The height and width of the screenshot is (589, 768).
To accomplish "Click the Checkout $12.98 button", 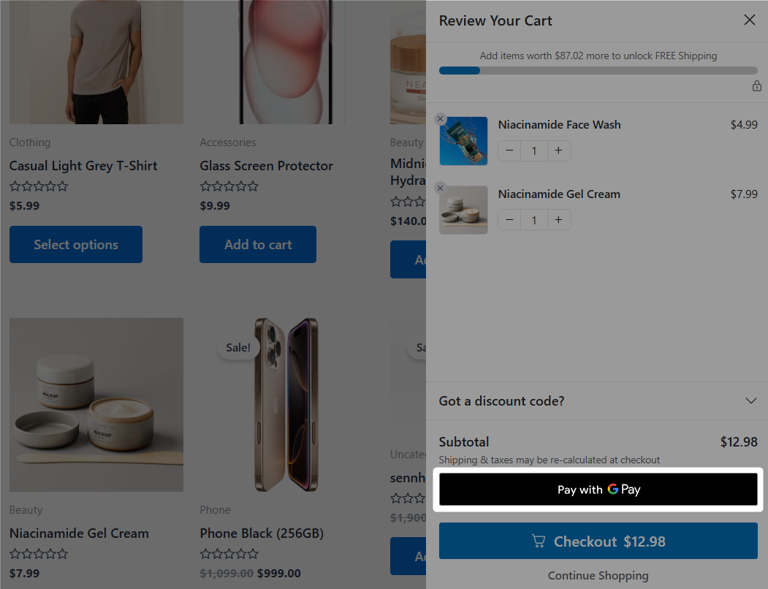I will tap(598, 541).
